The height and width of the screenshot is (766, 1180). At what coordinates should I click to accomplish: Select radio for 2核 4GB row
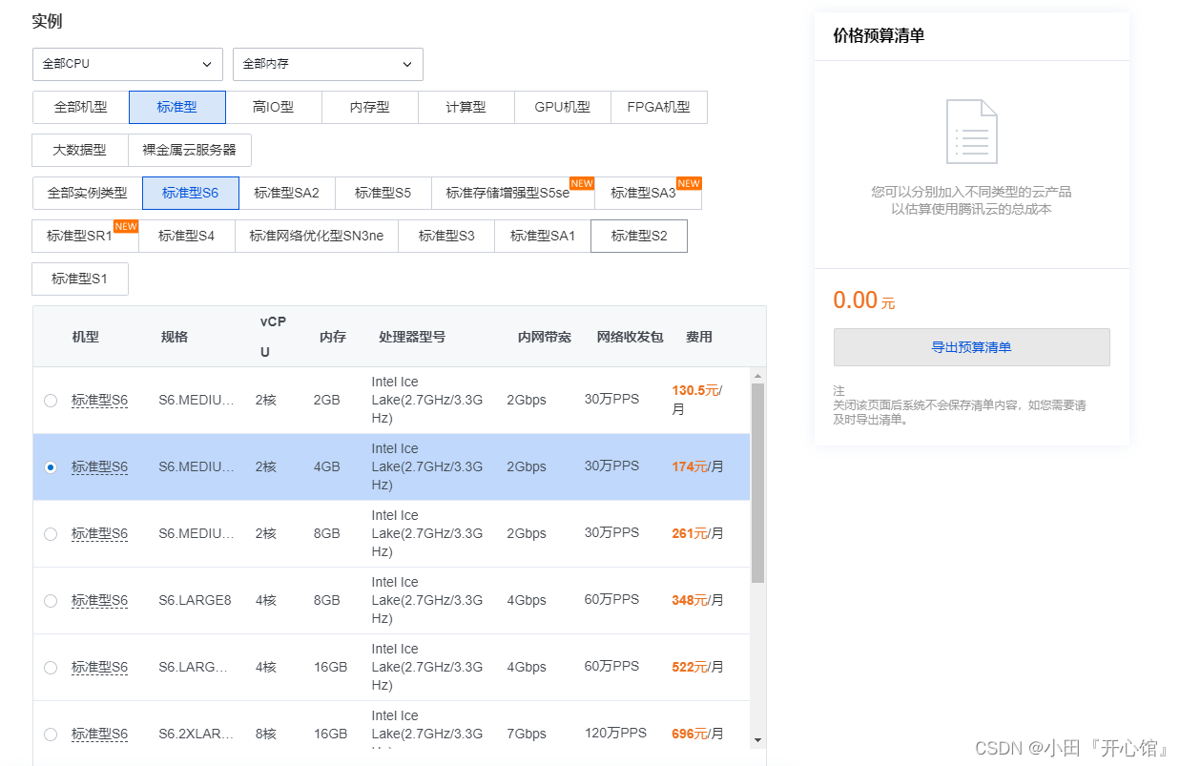point(51,467)
